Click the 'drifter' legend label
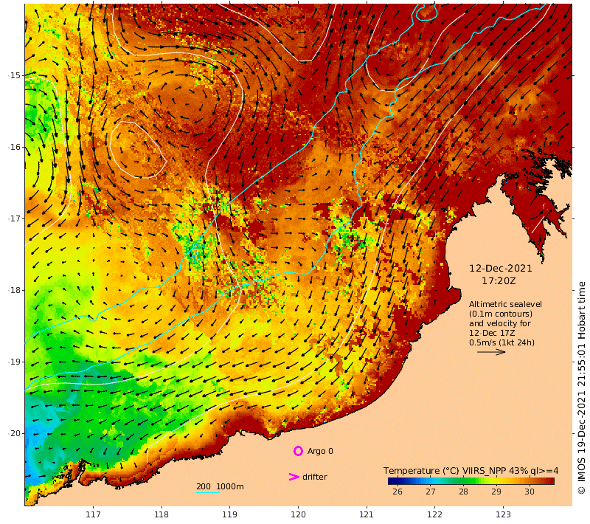 315,477
